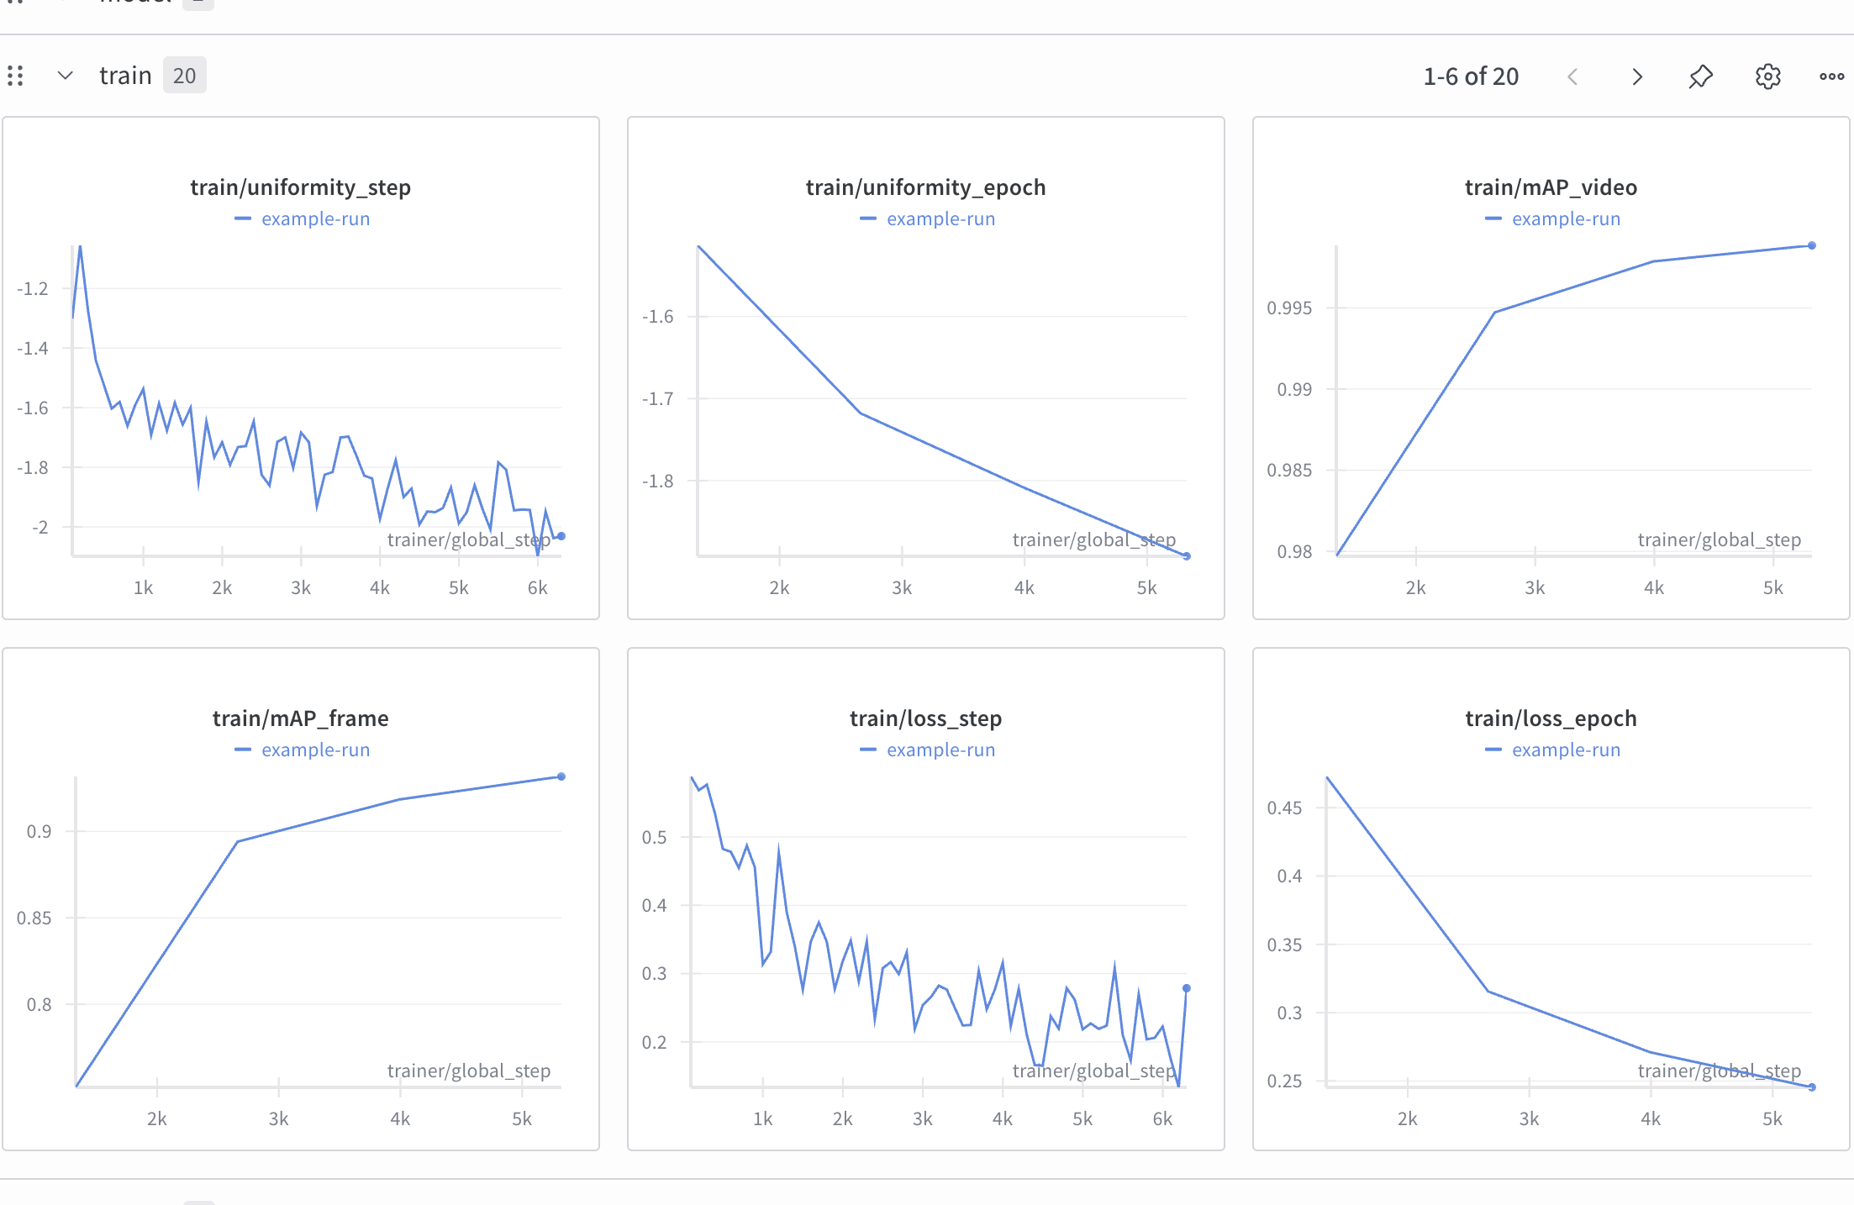Toggle example-run legend in train/uniformity_step
This screenshot has width=1854, height=1205.
(x=315, y=218)
